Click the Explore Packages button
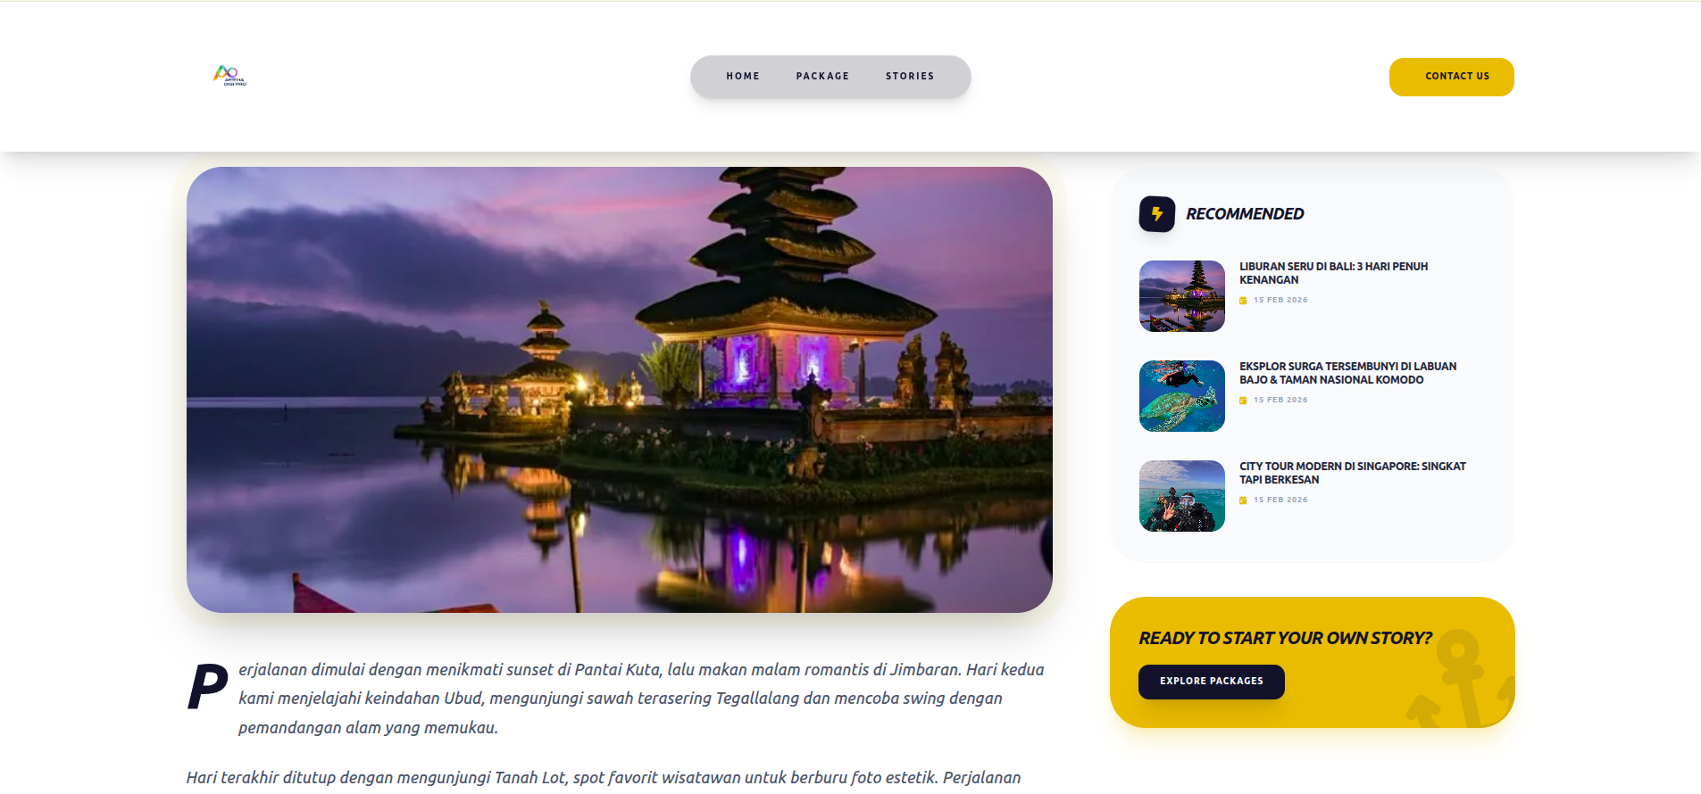This screenshot has height=794, width=1701. [1211, 682]
